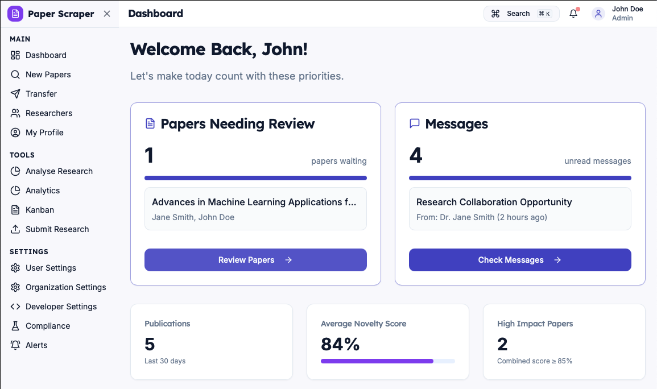The width and height of the screenshot is (657, 389).
Task: Click the Developer Settings code icon
Action: tap(15, 307)
